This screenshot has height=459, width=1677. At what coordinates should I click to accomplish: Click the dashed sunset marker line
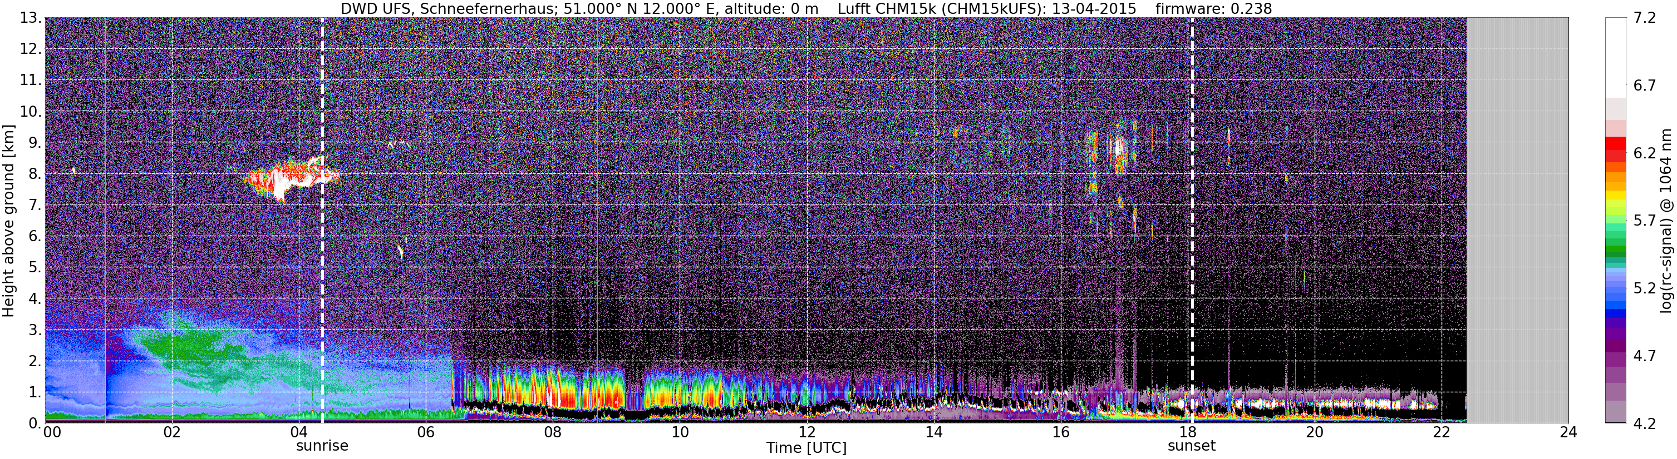coord(1192,221)
